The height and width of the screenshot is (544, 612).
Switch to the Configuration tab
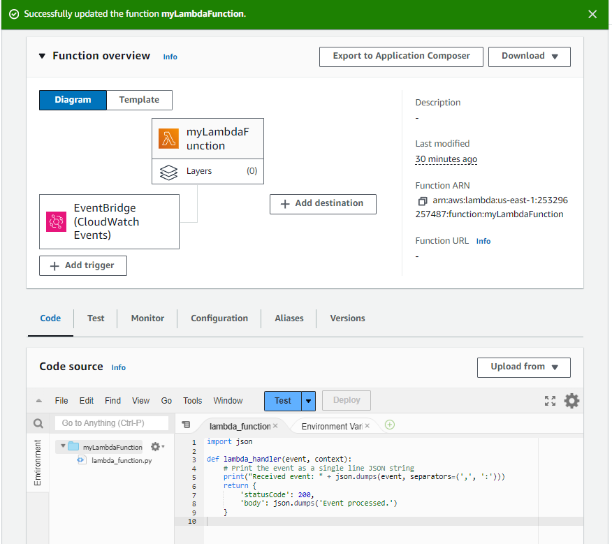[219, 318]
